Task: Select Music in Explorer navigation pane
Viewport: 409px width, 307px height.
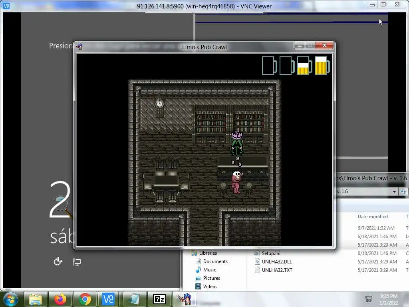Action: click(209, 270)
